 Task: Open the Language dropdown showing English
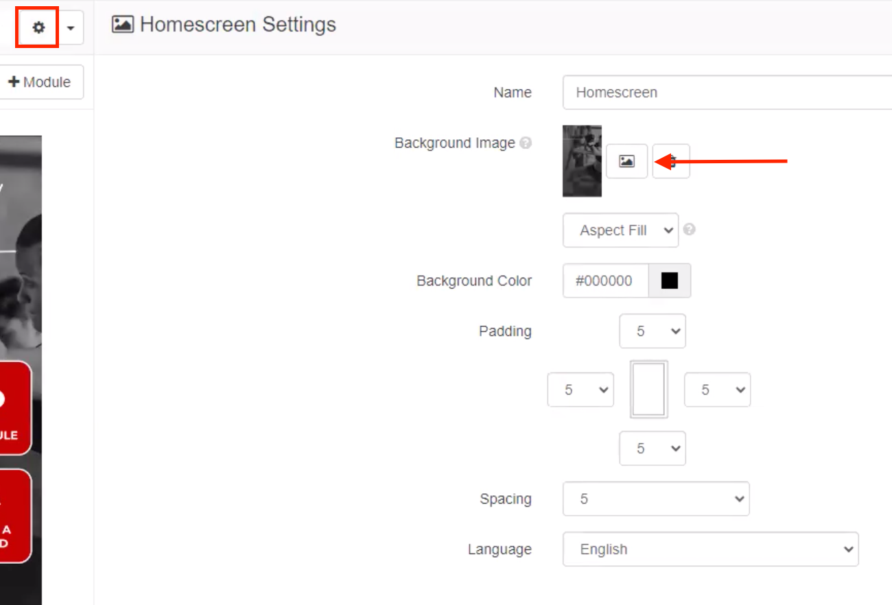[710, 549]
